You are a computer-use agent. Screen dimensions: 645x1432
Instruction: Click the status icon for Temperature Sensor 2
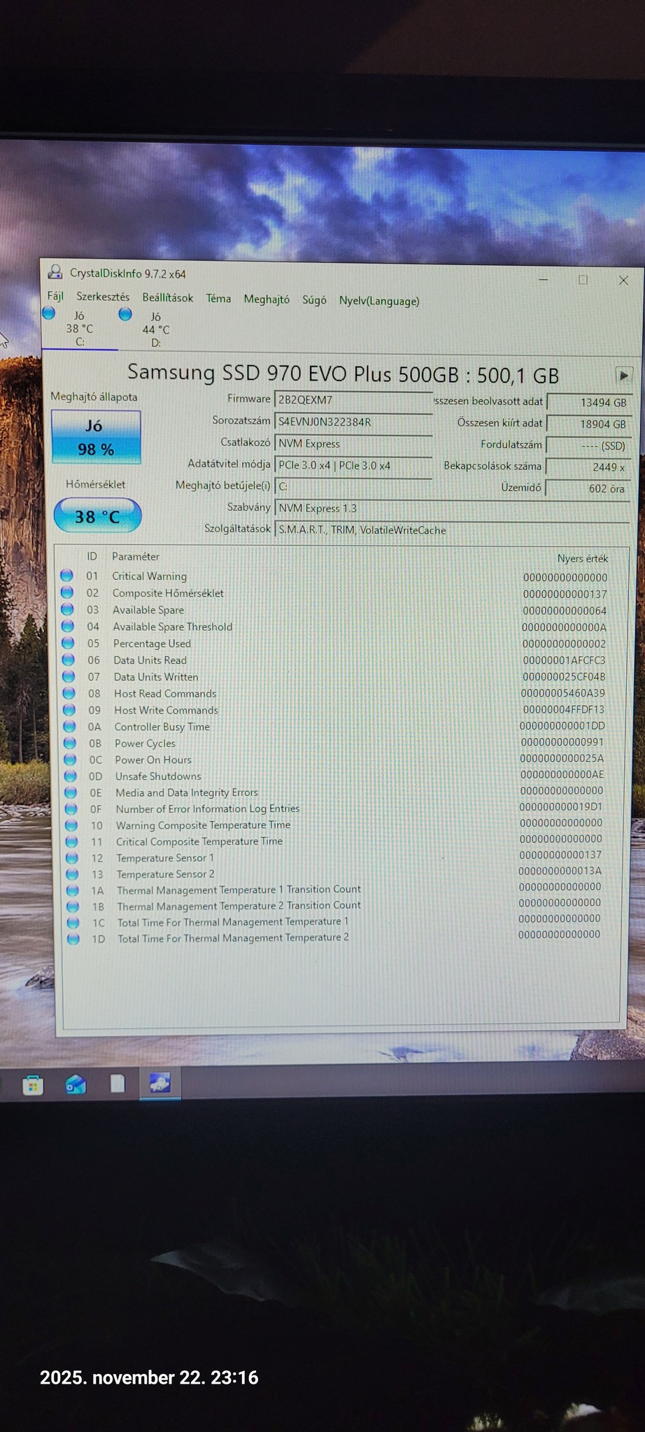click(72, 874)
